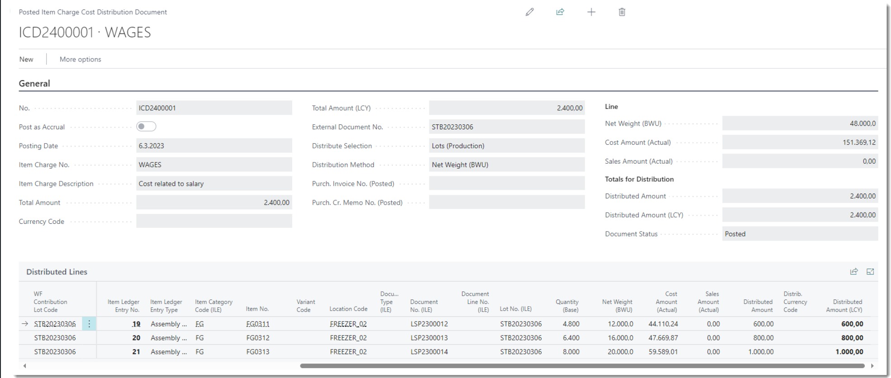Click the pencil edit icon
The width and height of the screenshot is (891, 378).
529,12
